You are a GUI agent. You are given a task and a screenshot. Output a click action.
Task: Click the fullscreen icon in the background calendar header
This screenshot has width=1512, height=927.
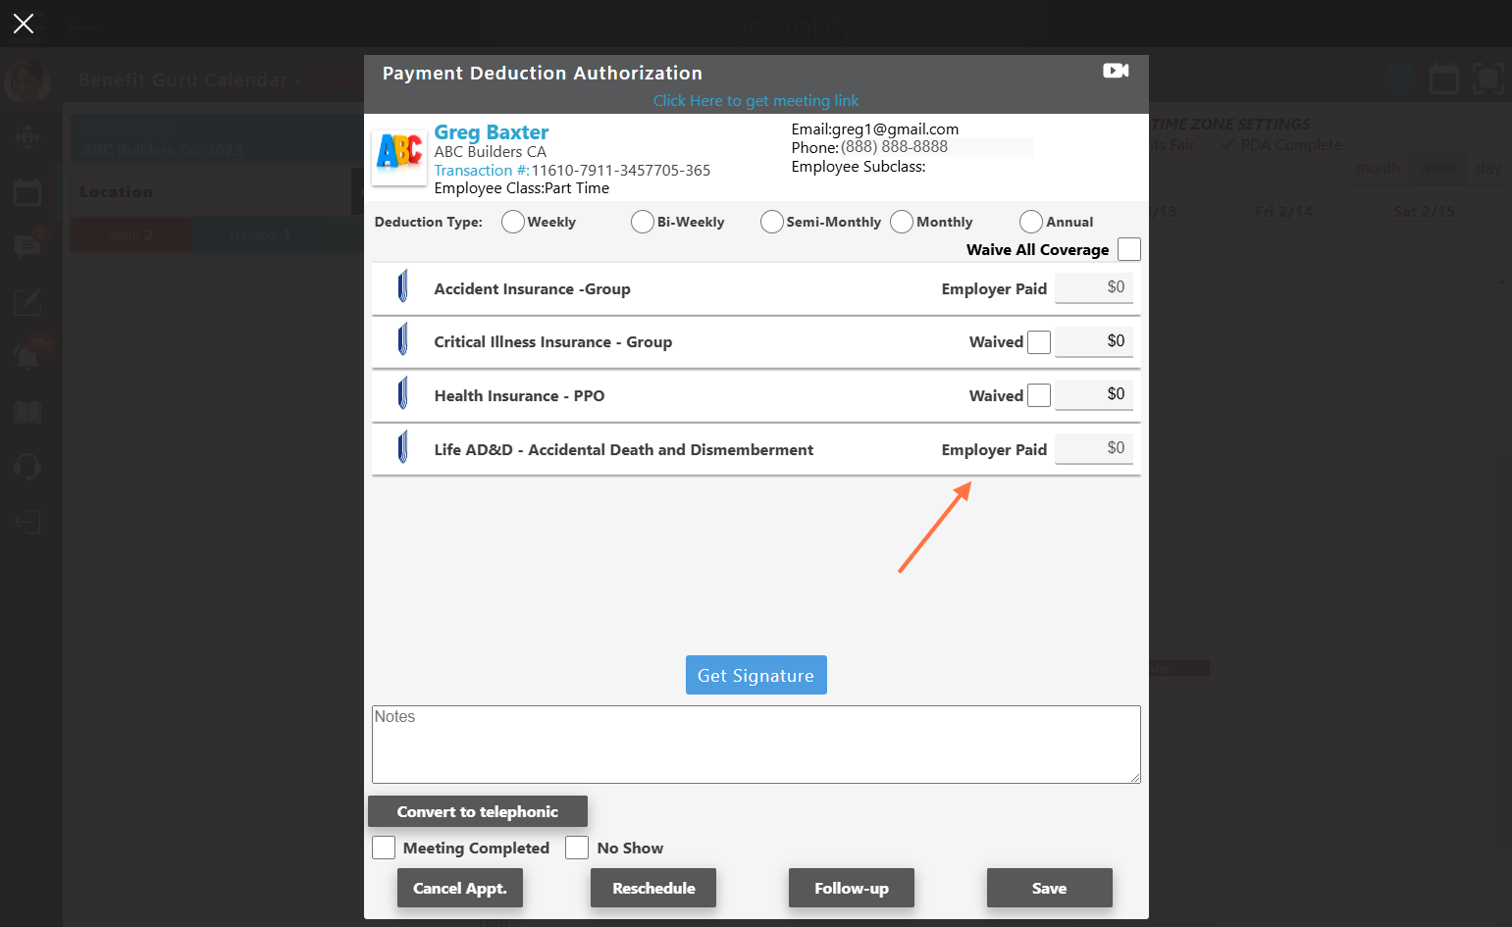(x=1488, y=78)
